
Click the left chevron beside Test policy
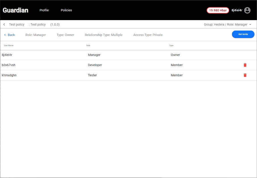point(4,25)
